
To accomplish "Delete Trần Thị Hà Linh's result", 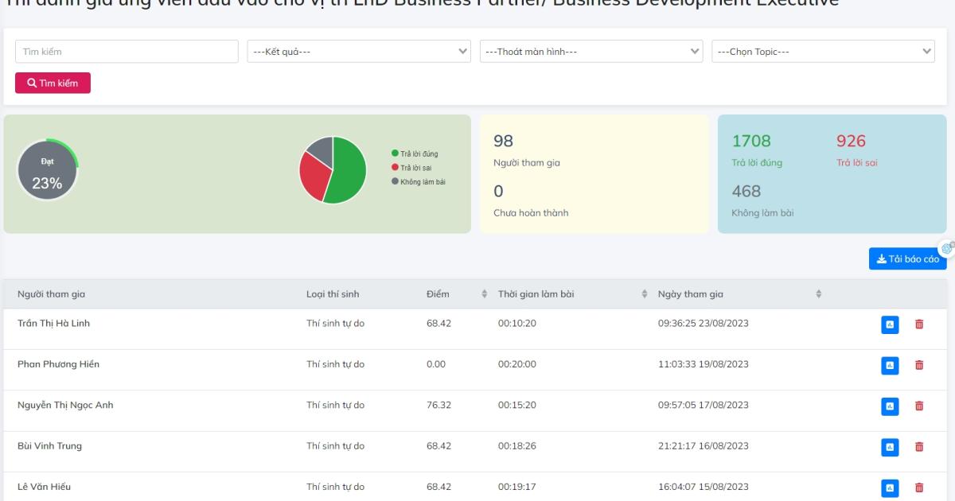I will (919, 324).
